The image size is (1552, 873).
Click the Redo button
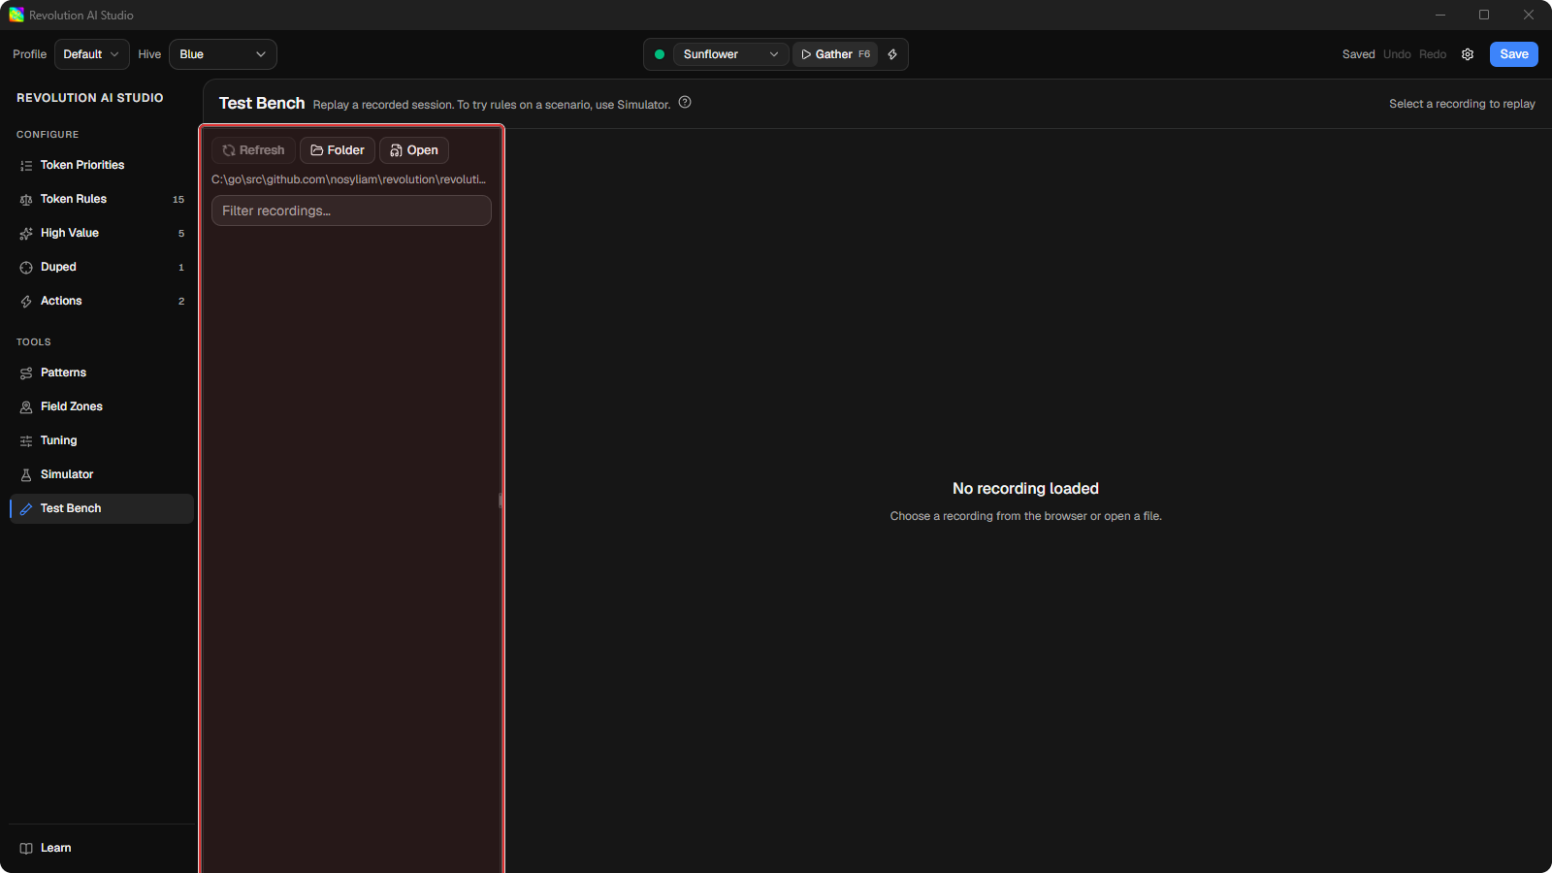(x=1433, y=54)
